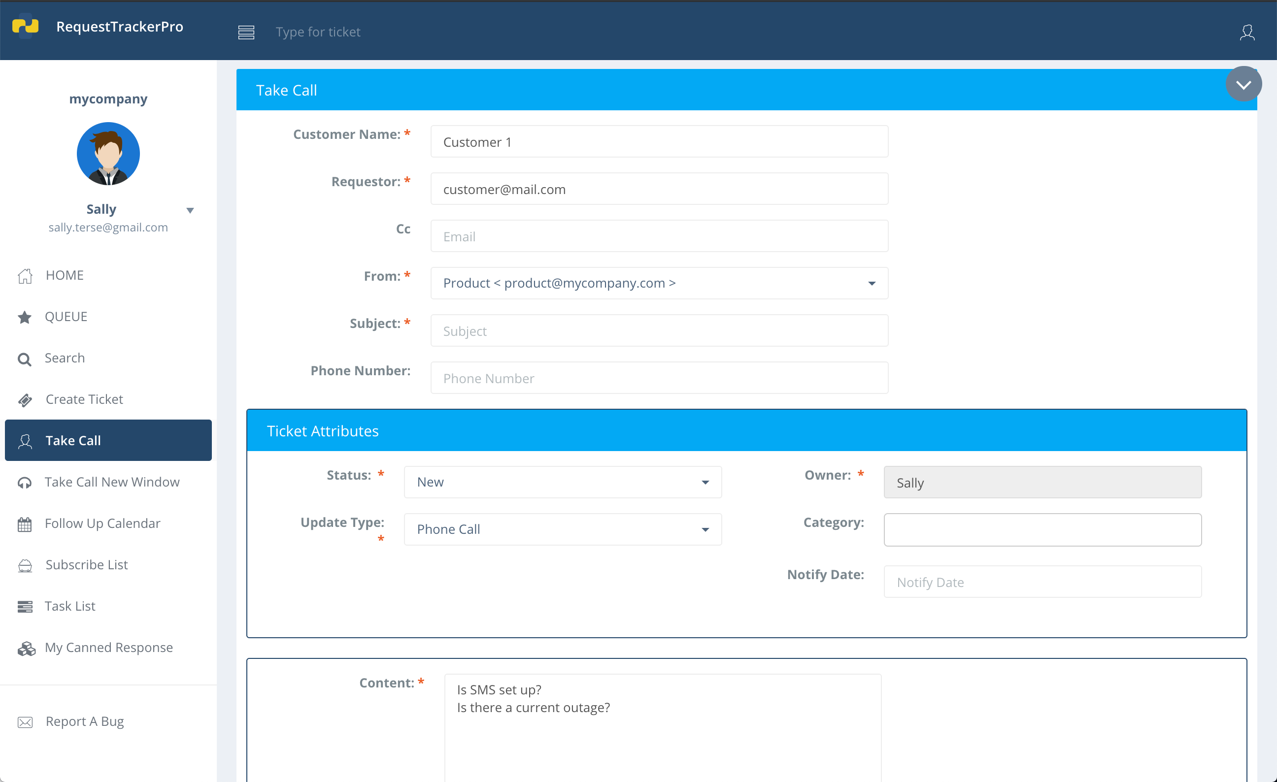
Task: Open QUEUE menu item
Action: 108,317
